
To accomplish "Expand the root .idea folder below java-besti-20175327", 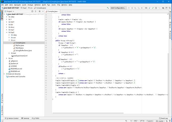I will tap(7, 17).
